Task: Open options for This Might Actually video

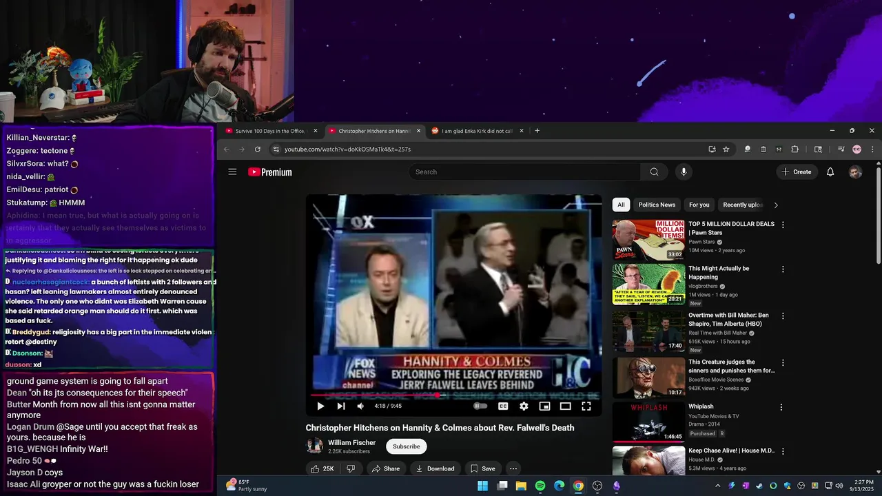Action: coord(783,269)
